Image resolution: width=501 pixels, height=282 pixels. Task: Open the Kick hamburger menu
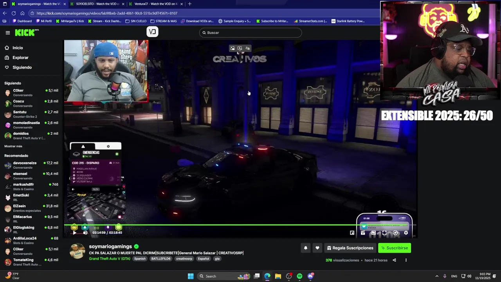pyautogui.click(x=7, y=33)
